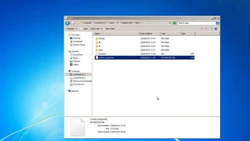Click the Network icon in sidebar
This screenshot has height=141, width=250.
point(69,91)
